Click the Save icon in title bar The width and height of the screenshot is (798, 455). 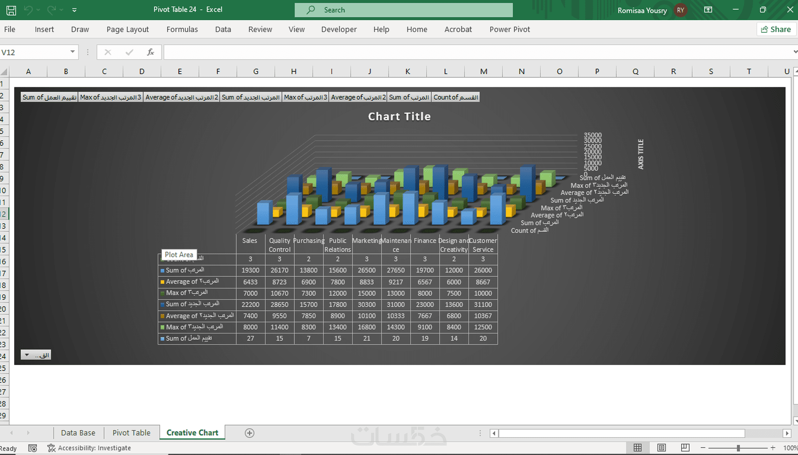(11, 10)
